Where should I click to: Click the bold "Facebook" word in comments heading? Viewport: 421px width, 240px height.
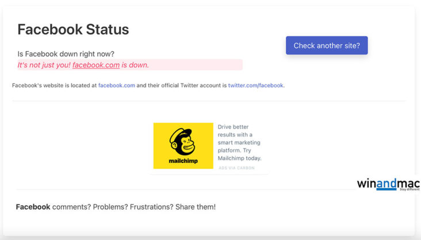33,207
